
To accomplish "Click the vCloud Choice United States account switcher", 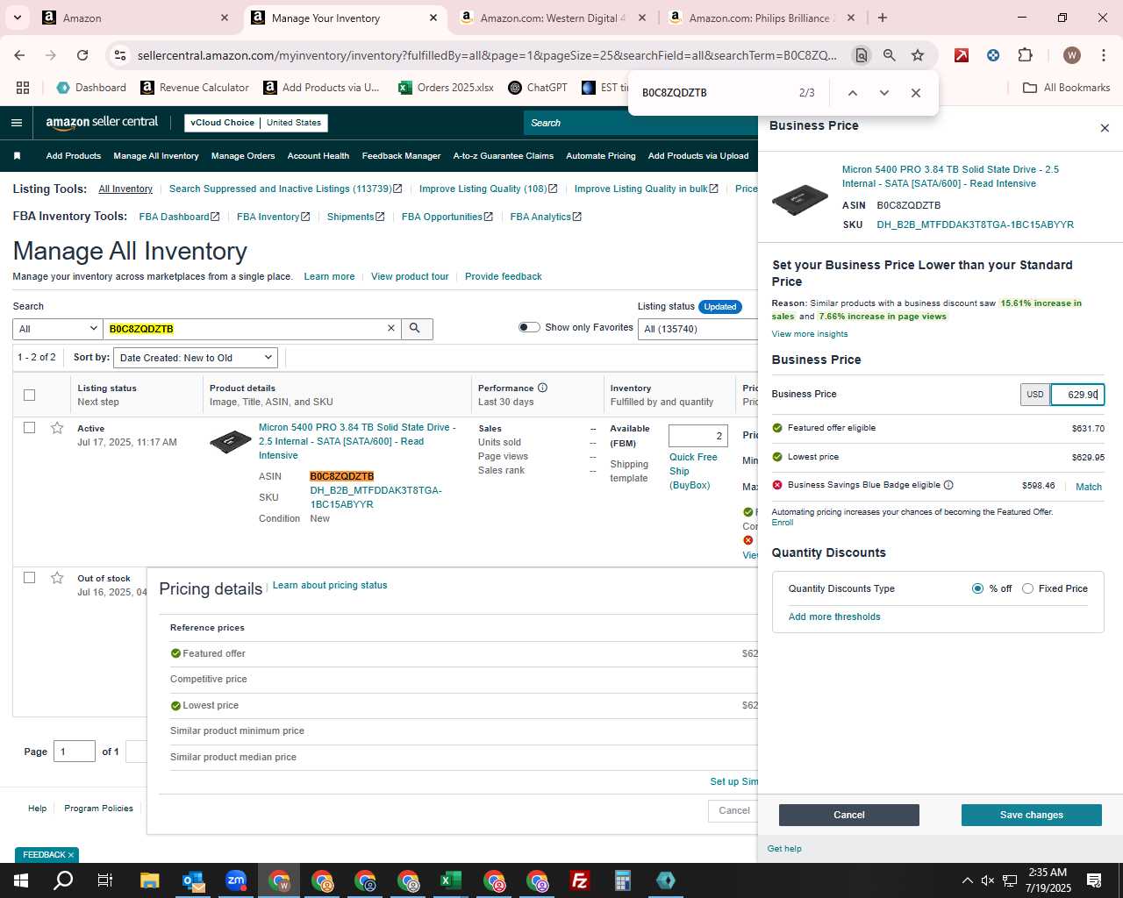I will tap(256, 123).
